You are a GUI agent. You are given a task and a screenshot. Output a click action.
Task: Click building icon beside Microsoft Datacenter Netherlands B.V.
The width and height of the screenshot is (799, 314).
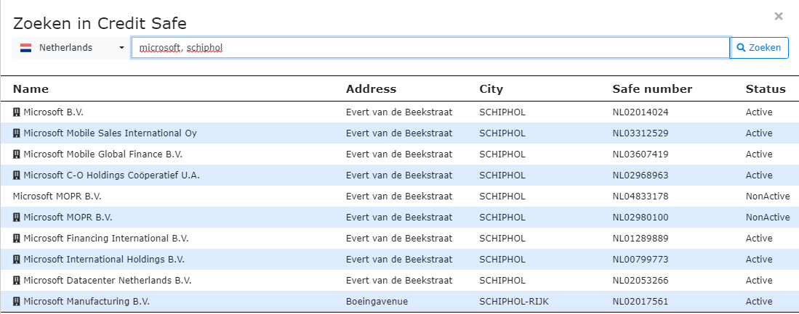pos(17,281)
